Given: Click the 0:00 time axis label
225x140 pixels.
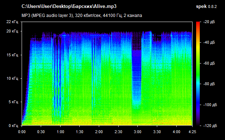Looking at the screenshot, I should [x=22, y=132].
